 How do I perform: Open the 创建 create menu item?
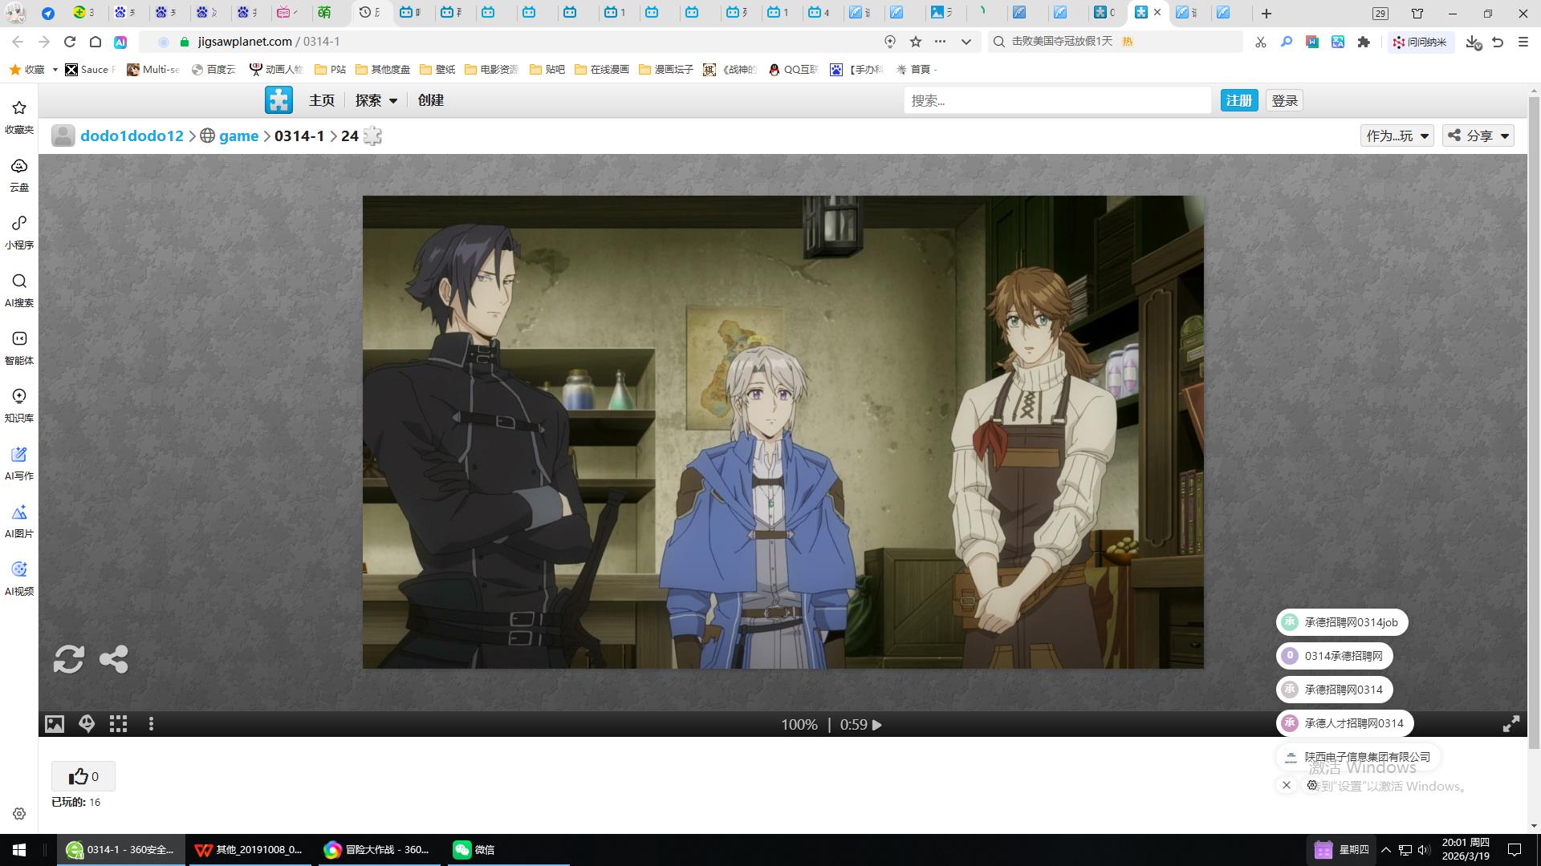pos(430,100)
